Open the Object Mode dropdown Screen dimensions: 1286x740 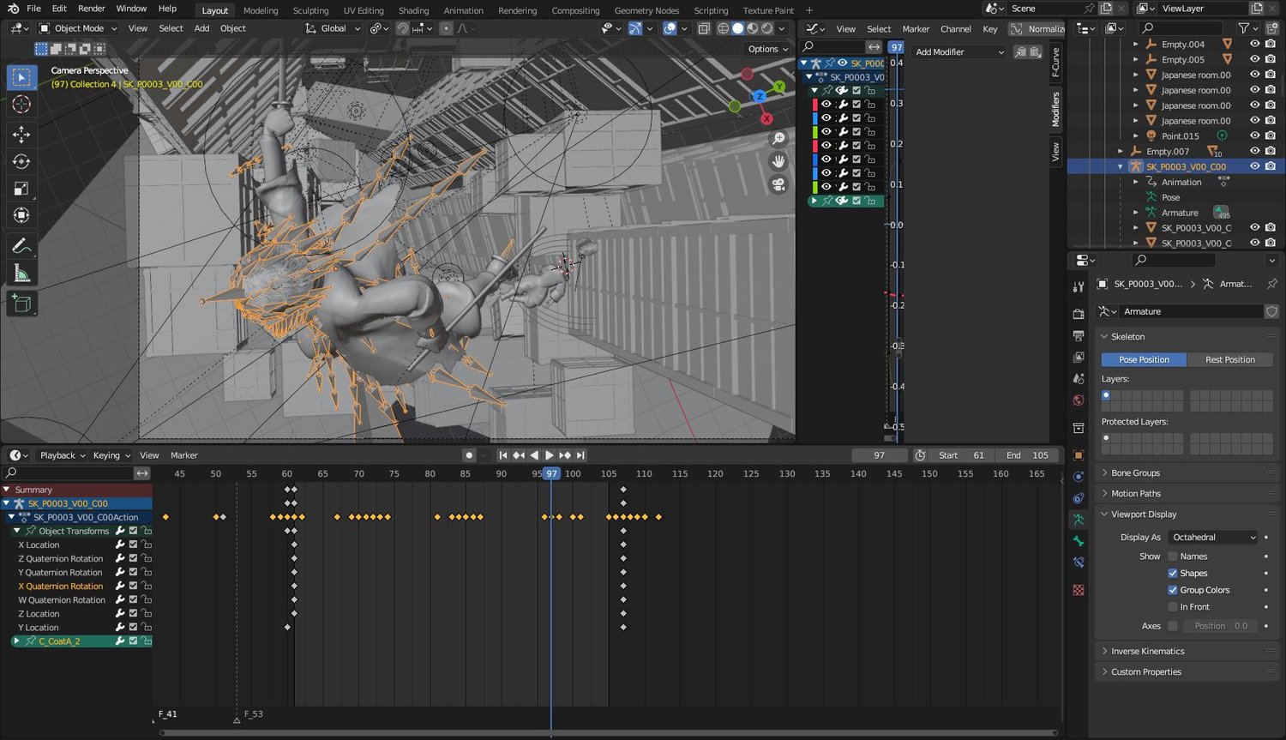78,28
